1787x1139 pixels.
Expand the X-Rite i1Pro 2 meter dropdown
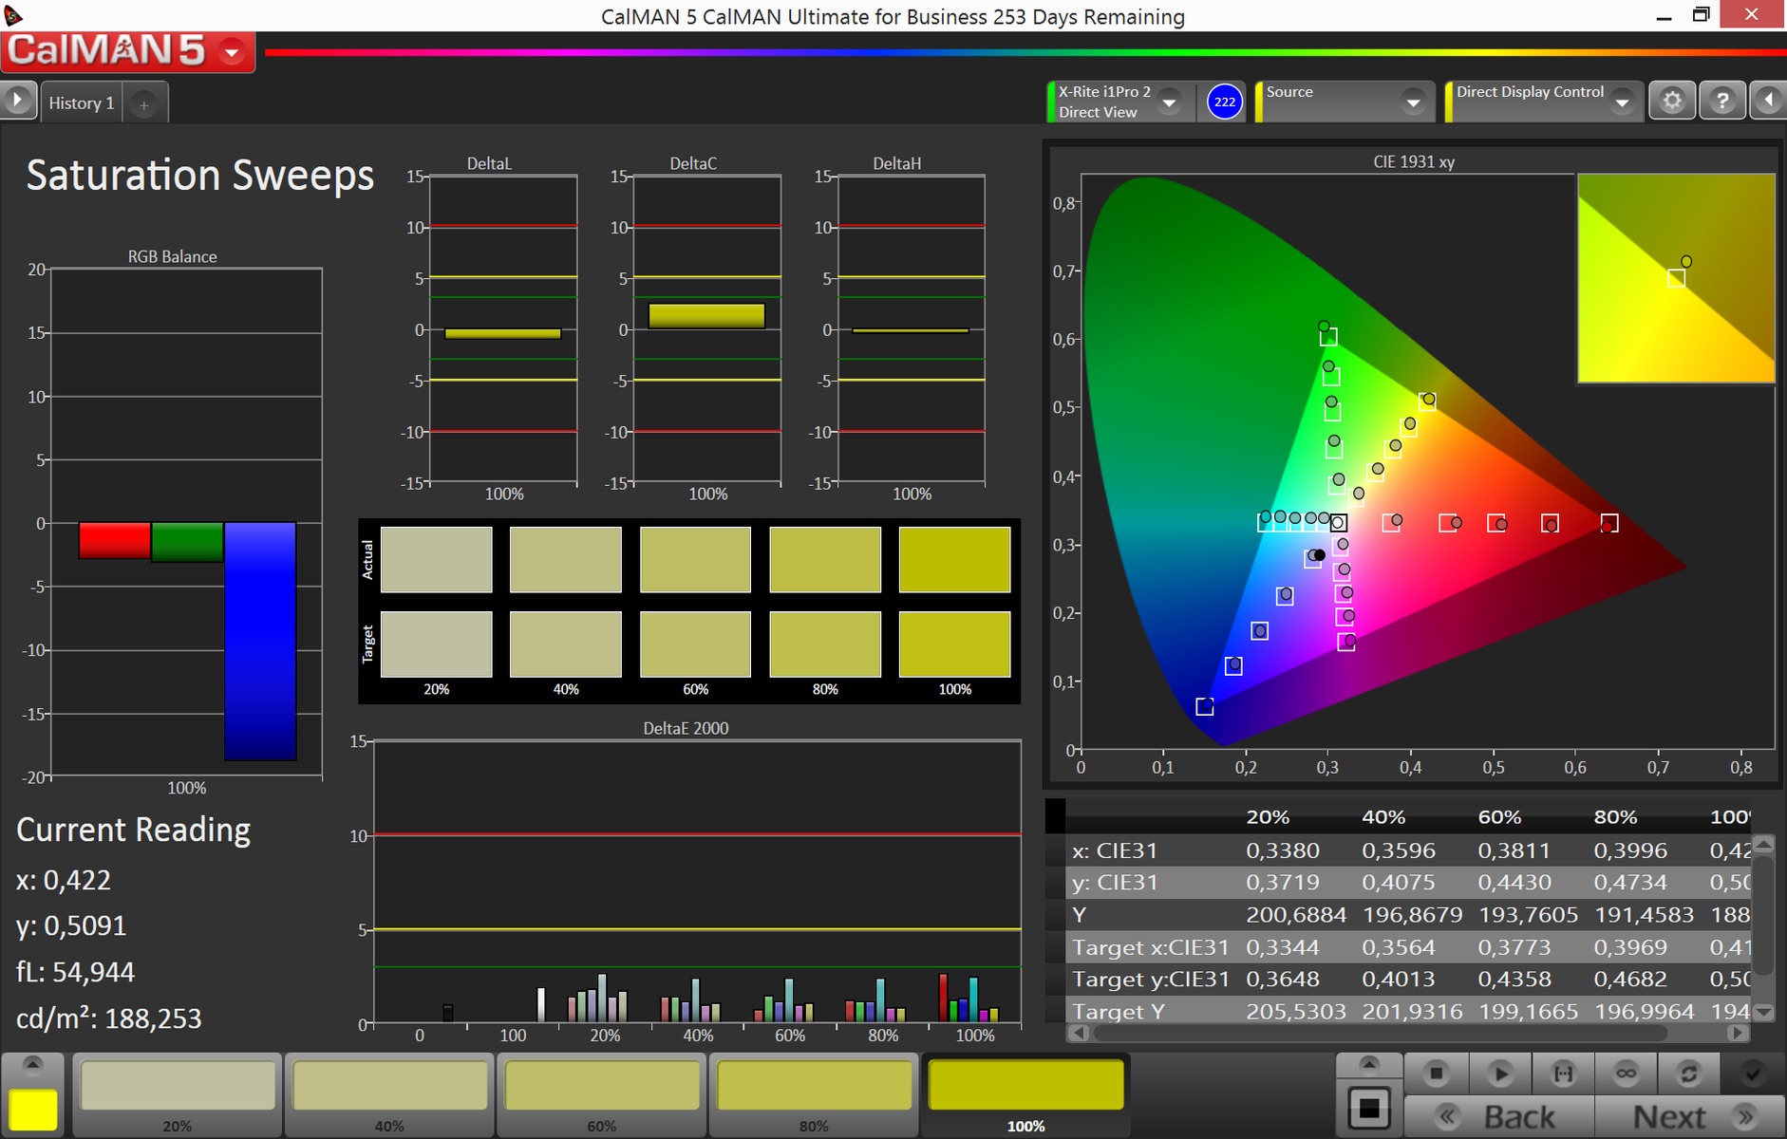click(1170, 102)
